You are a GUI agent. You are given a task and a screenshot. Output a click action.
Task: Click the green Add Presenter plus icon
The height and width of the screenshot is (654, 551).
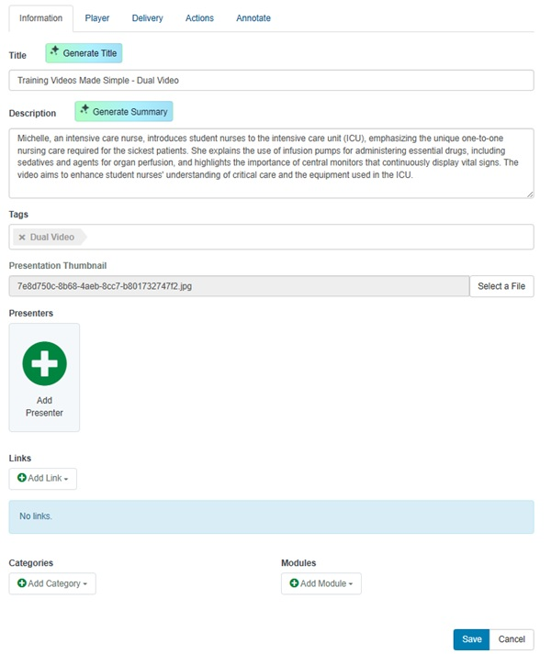pos(44,363)
